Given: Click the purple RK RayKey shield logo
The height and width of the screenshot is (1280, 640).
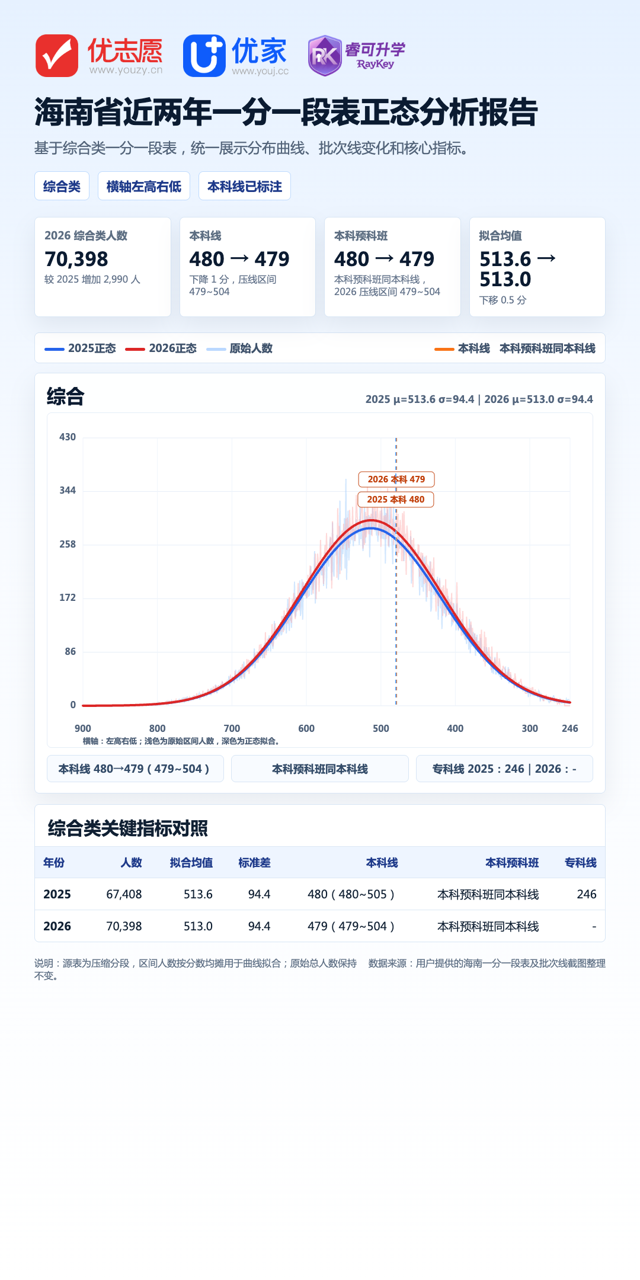Looking at the screenshot, I should coord(325,56).
